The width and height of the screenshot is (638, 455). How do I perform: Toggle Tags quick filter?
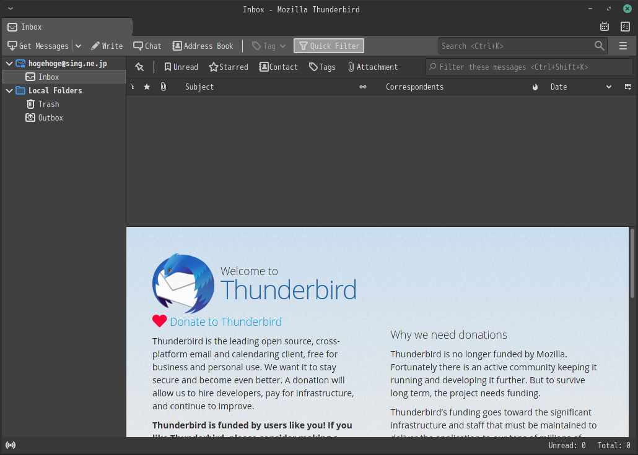coord(322,67)
